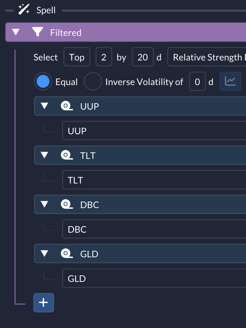Image resolution: width=246 pixels, height=328 pixels.
Task: Collapse the TLT group triangle
Action: point(44,155)
